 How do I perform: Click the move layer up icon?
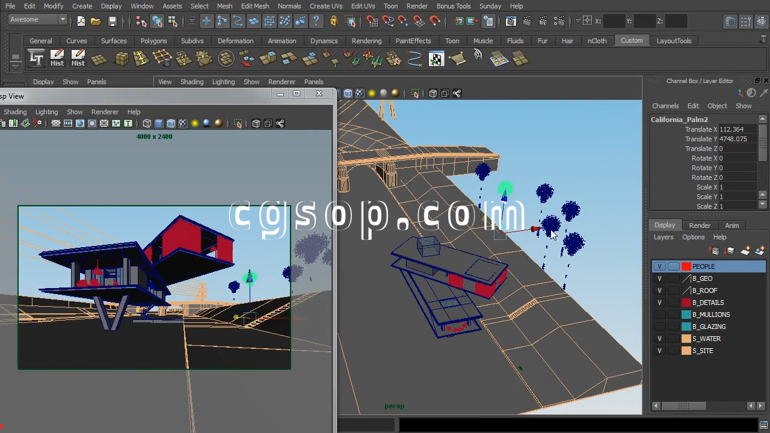pyautogui.click(x=714, y=251)
